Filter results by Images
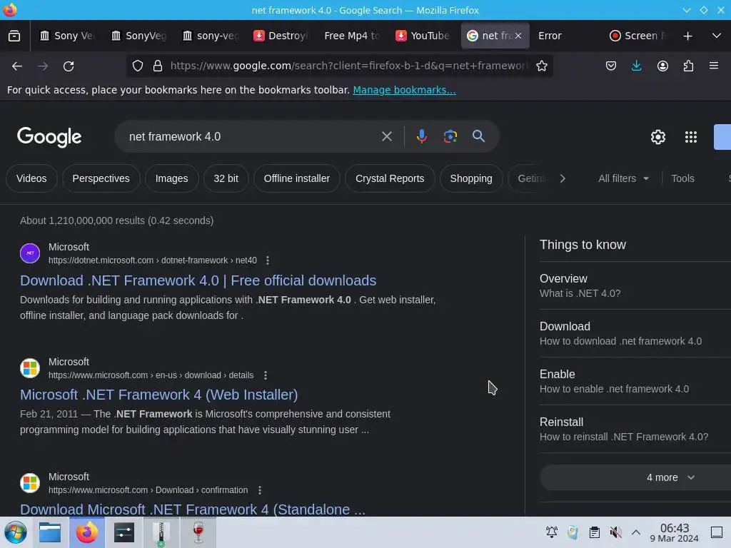 pos(171,178)
